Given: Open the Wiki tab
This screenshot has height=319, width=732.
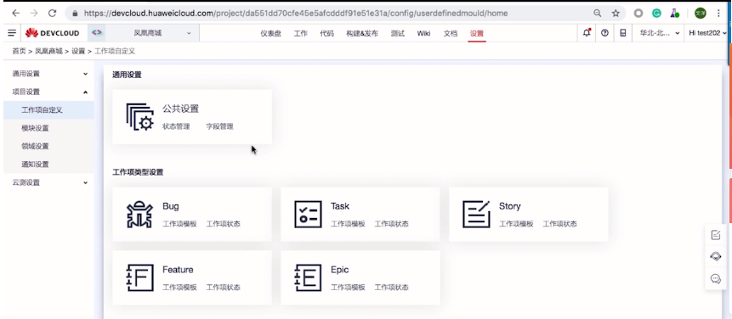Looking at the screenshot, I should click(424, 33).
